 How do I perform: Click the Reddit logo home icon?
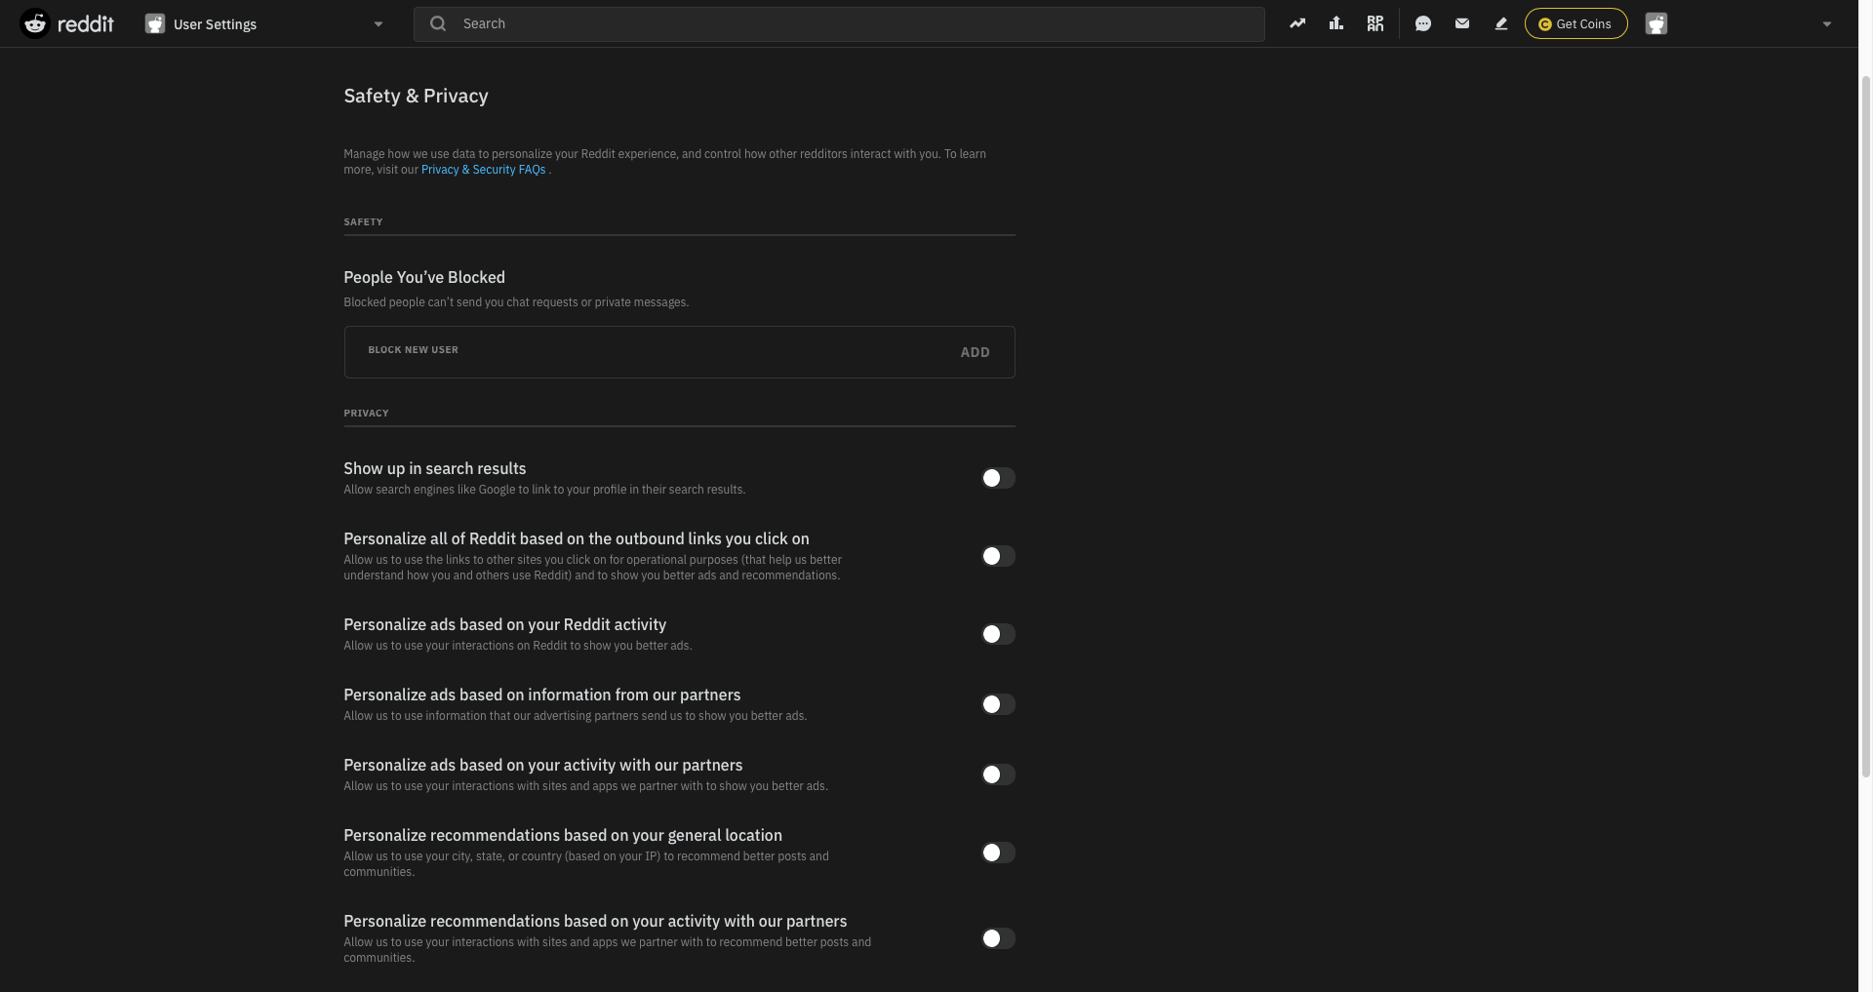click(x=35, y=23)
